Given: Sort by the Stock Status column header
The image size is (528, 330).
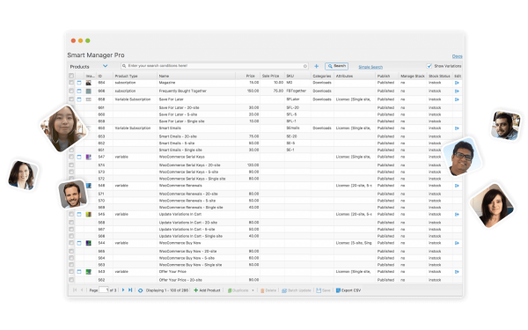Looking at the screenshot, I should click(439, 76).
